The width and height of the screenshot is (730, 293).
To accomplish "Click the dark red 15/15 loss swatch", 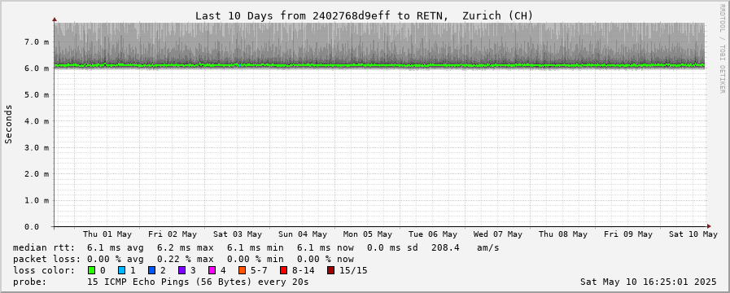I will [x=330, y=270].
